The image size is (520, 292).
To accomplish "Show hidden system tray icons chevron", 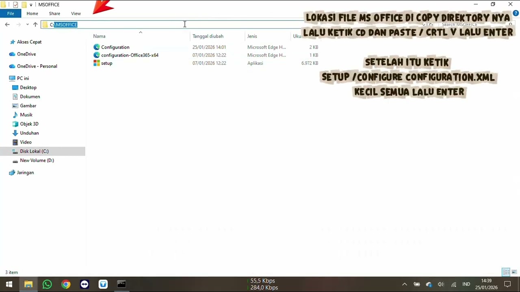I will click(x=405, y=284).
